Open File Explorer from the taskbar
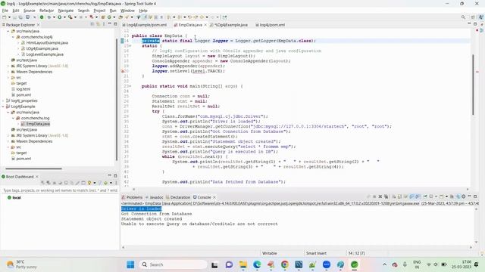Viewport: 485px width, 272px height. point(243,264)
